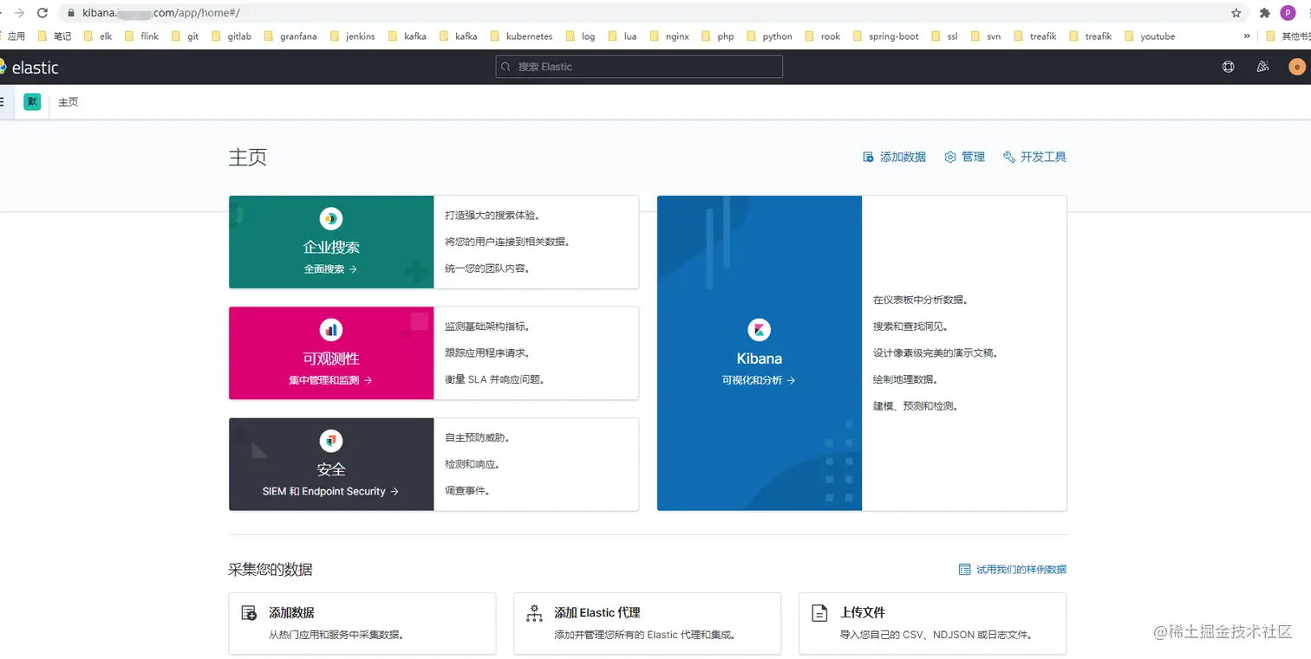Image resolution: width=1311 pixels, height=659 pixels.
Task: Focus the 搜索 Elastic search field
Action: point(639,67)
